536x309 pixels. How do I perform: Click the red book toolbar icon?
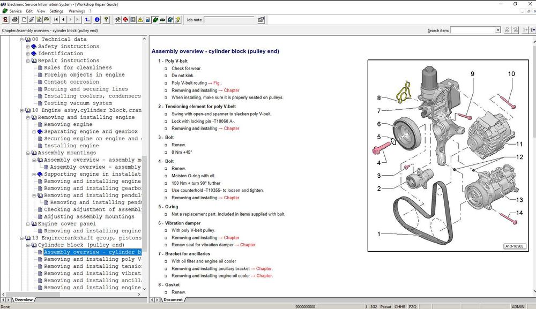pyautogui.click(x=125, y=20)
